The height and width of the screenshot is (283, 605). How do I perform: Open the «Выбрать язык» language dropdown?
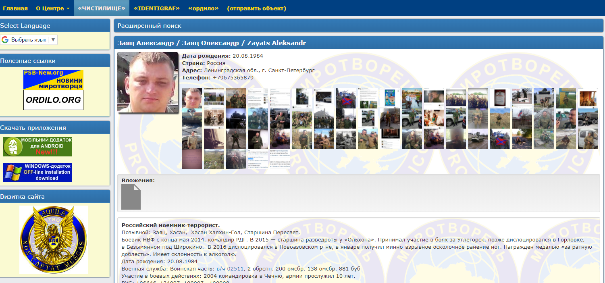coord(28,40)
